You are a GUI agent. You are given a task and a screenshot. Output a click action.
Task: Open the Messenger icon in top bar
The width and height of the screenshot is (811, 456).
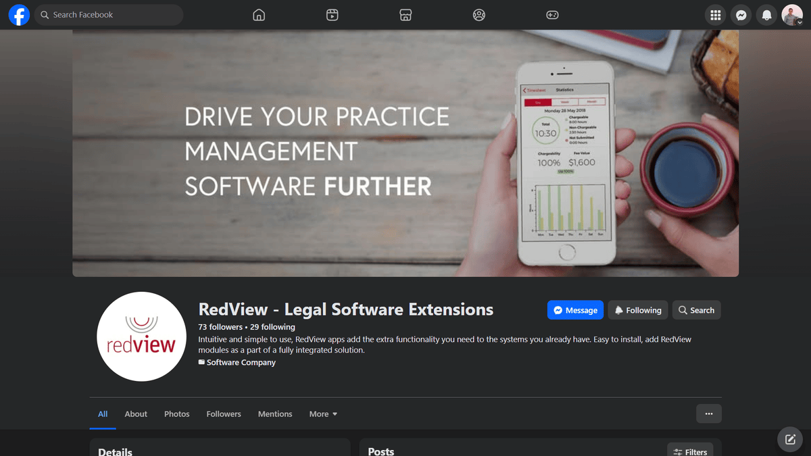click(741, 15)
